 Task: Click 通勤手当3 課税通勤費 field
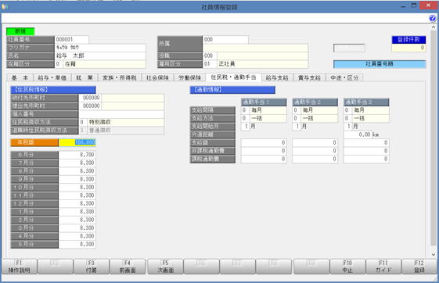pyautogui.click(x=366, y=159)
